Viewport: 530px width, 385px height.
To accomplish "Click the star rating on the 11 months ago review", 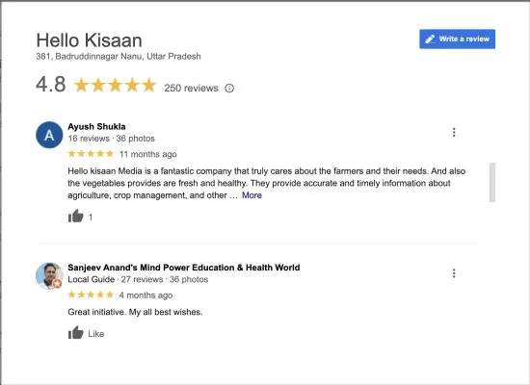I will (x=91, y=154).
